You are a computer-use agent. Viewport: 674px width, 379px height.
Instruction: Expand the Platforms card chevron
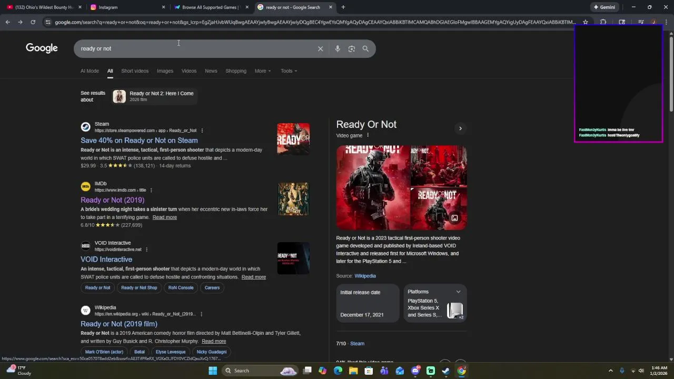[x=458, y=292]
